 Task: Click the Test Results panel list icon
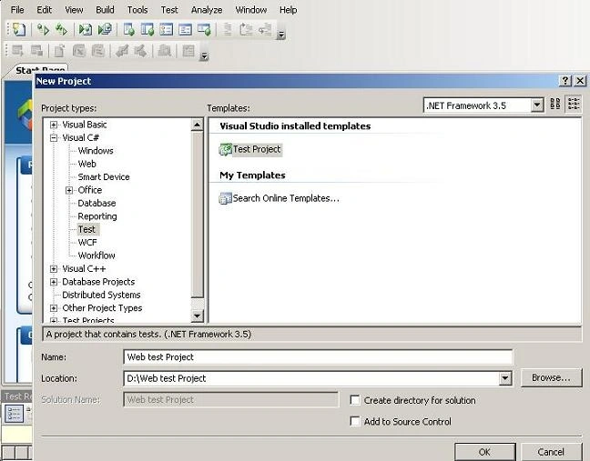(14, 414)
